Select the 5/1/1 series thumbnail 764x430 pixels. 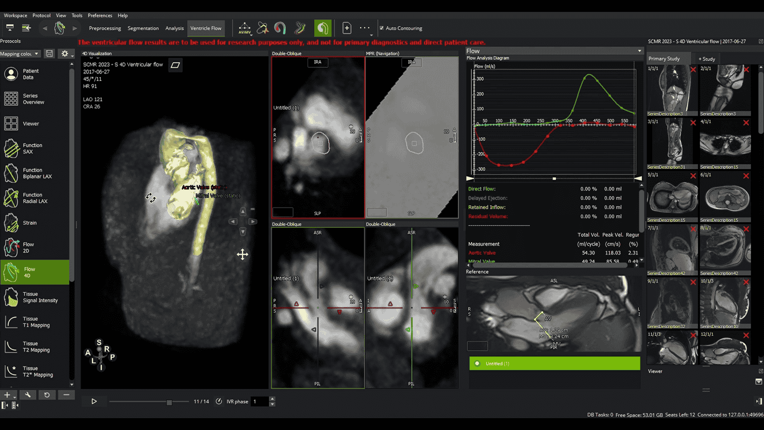pos(673,197)
